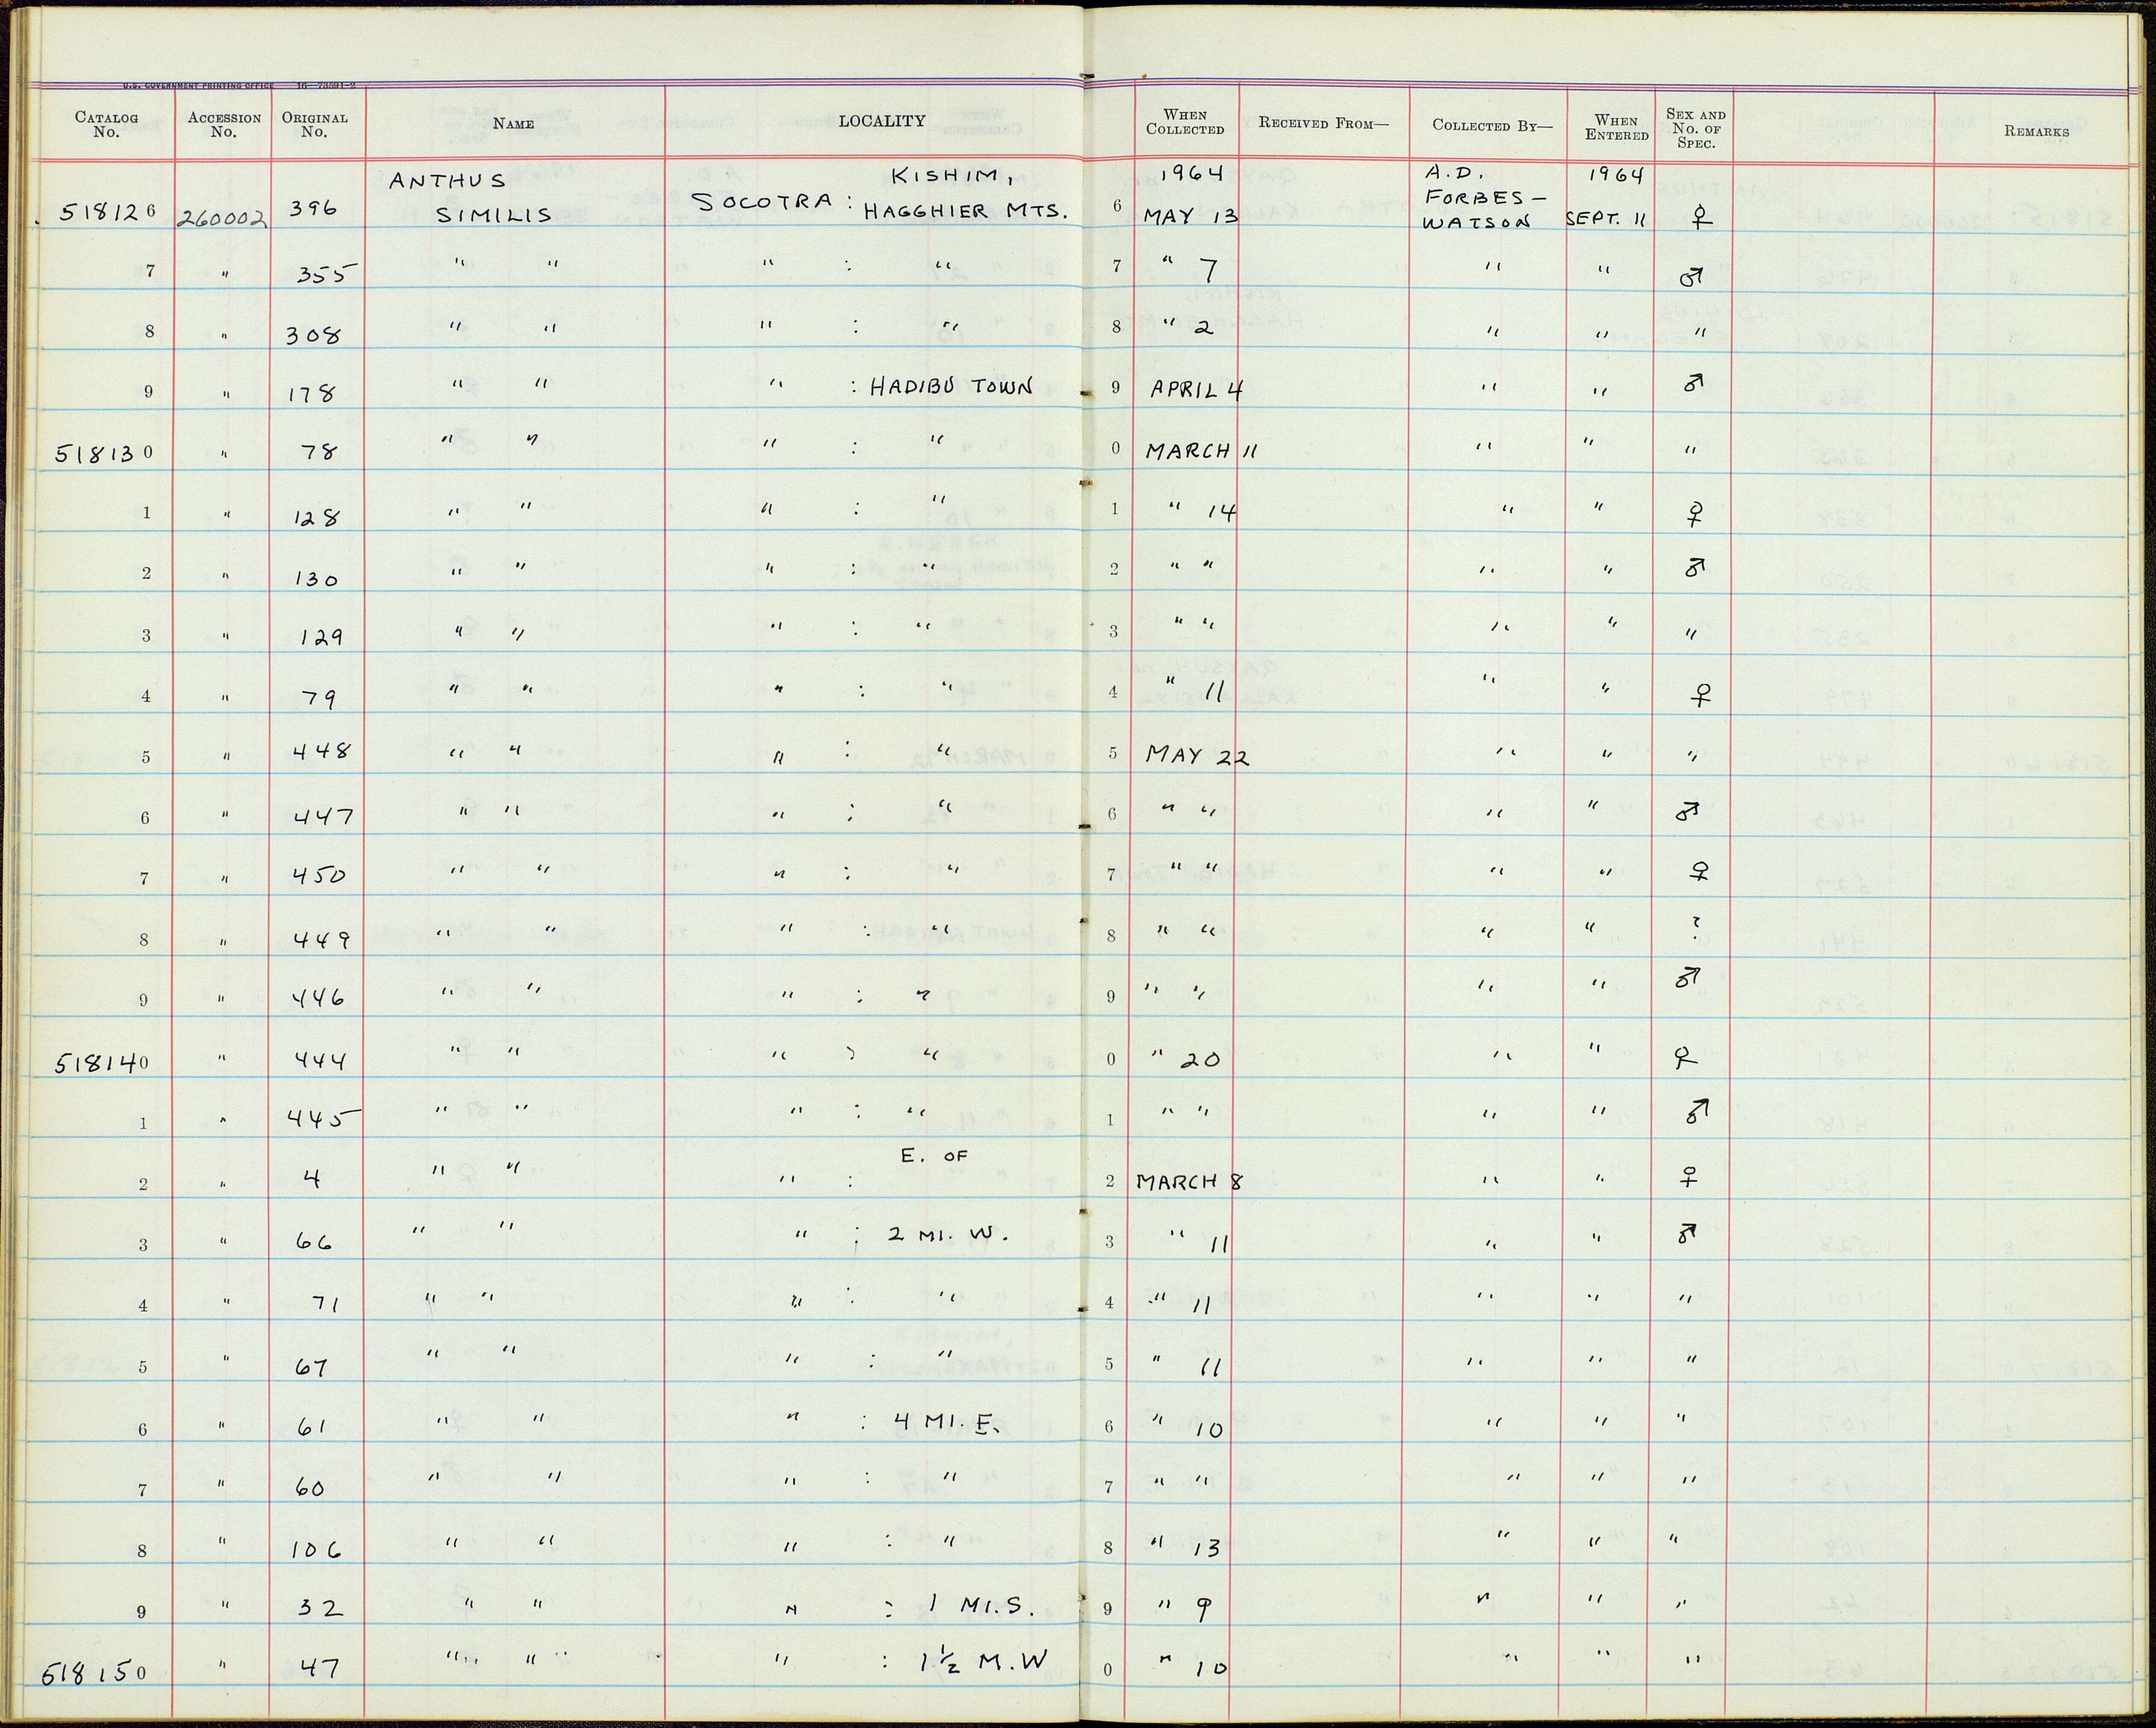Click original number "130"

(316, 579)
